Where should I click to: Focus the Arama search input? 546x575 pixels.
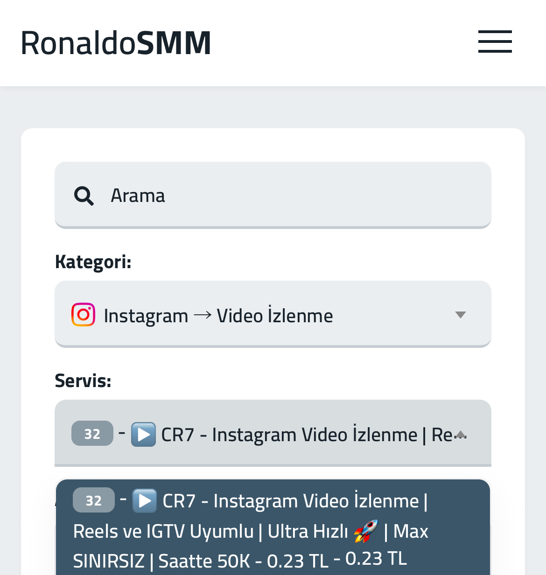[273, 195]
